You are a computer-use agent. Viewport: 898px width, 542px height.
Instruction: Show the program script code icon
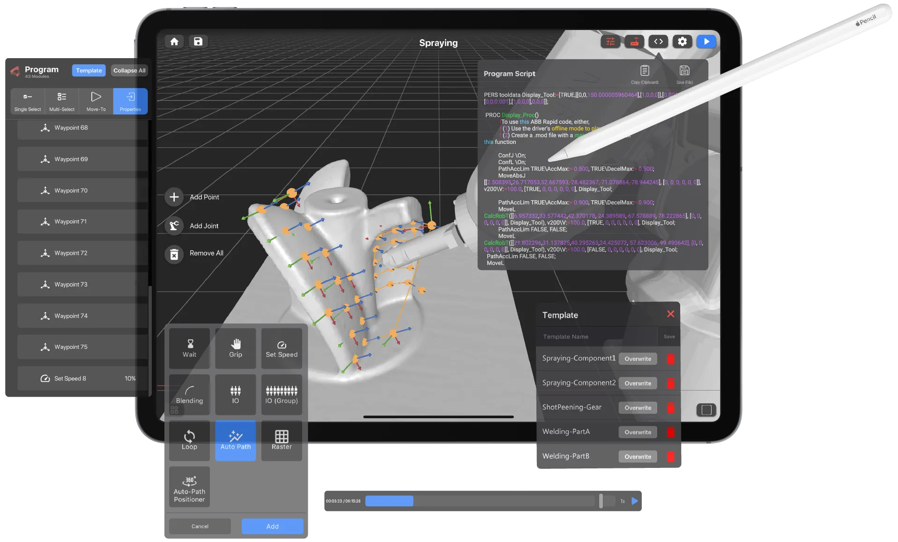click(x=658, y=42)
